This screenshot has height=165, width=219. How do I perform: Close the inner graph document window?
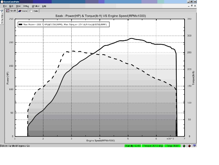195,6
